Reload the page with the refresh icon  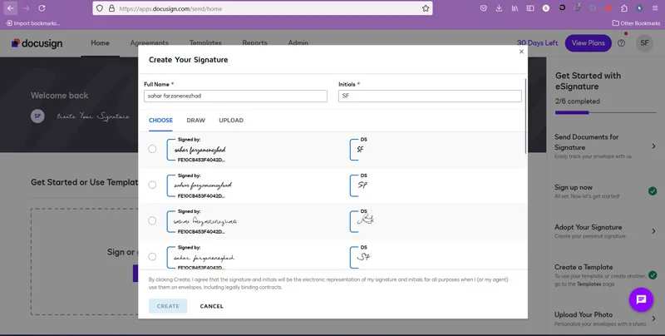tap(42, 8)
